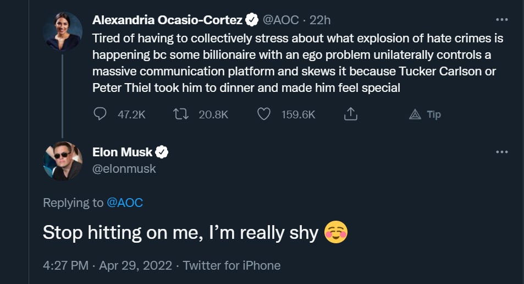Like the tweet via heart icon

pyautogui.click(x=264, y=114)
